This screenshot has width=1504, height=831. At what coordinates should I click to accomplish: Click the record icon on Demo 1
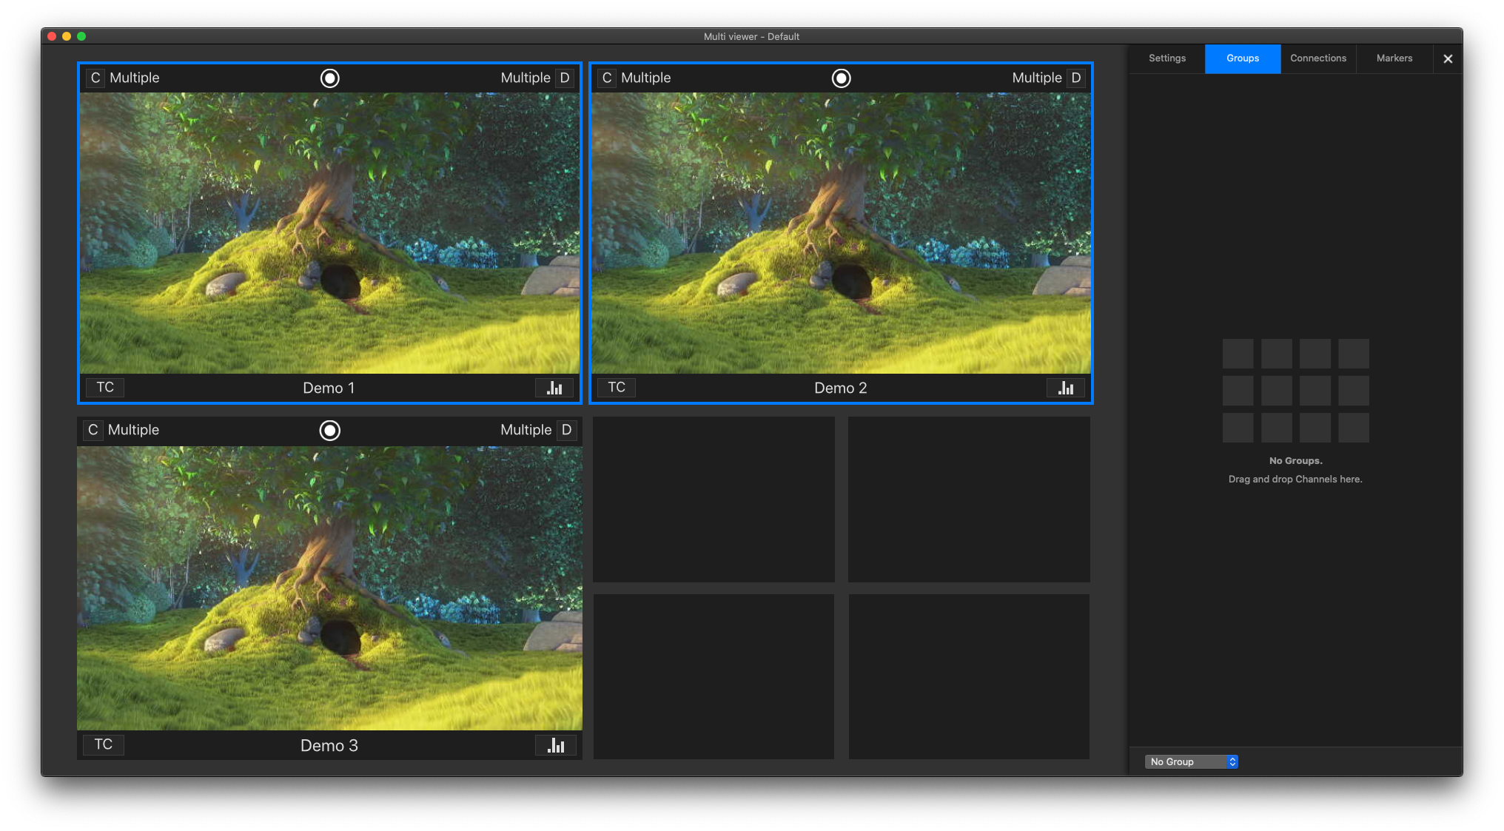pyautogui.click(x=330, y=78)
